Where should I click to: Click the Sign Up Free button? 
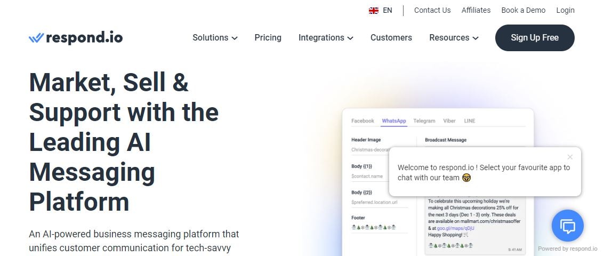[535, 38]
